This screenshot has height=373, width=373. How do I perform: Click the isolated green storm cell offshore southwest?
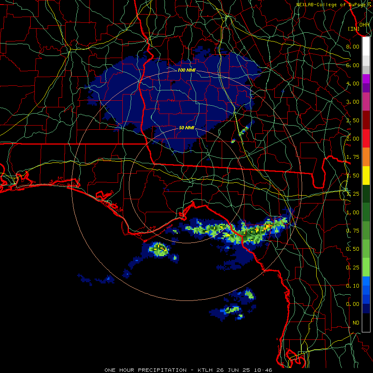[159, 249]
